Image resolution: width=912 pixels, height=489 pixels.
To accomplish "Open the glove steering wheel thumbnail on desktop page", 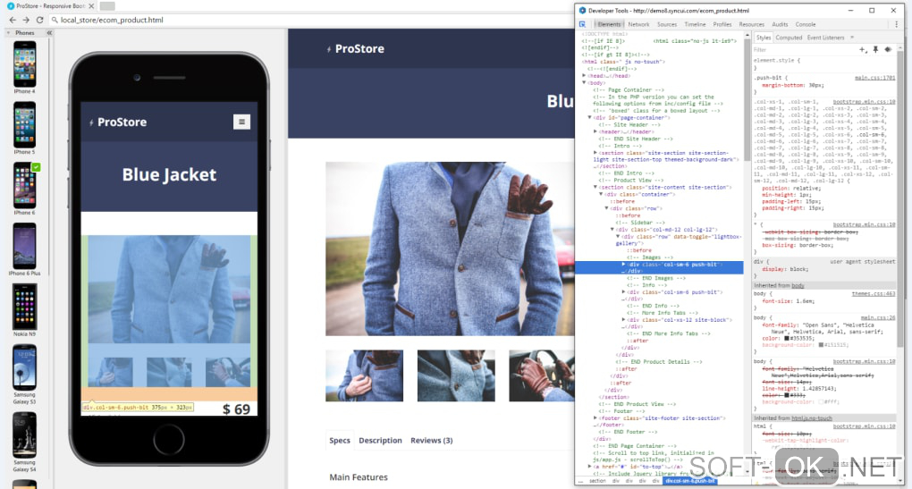I will pyautogui.click(x=542, y=375).
